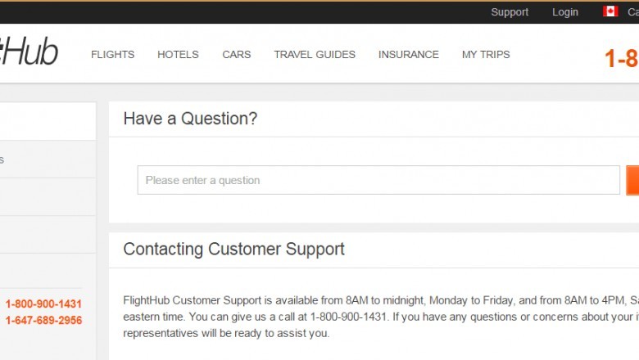Click the Support link in top bar
Image resolution: width=639 pixels, height=360 pixels.
click(510, 12)
